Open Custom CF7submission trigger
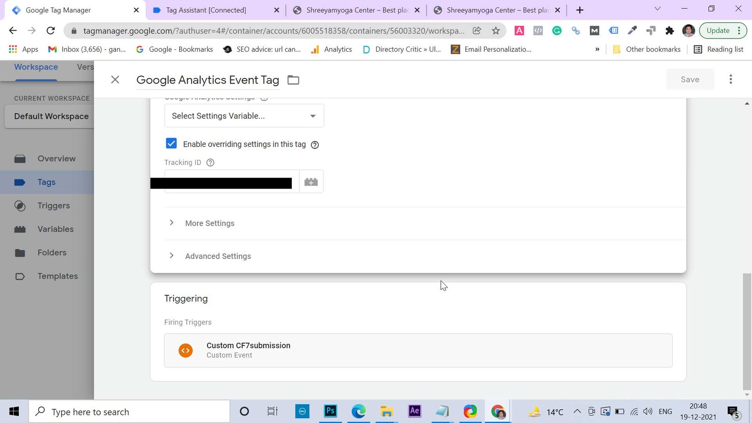This screenshot has height=423, width=752. pyautogui.click(x=418, y=350)
